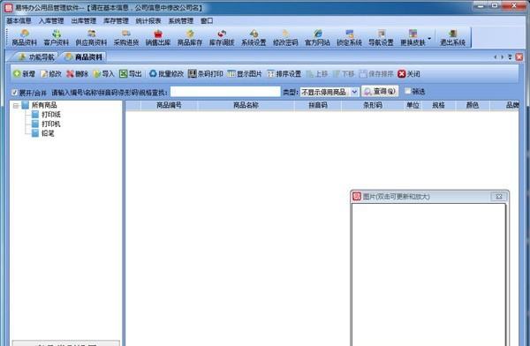The height and width of the screenshot is (346, 530).
Task: Click the green 新增 add button
Action: [24, 73]
